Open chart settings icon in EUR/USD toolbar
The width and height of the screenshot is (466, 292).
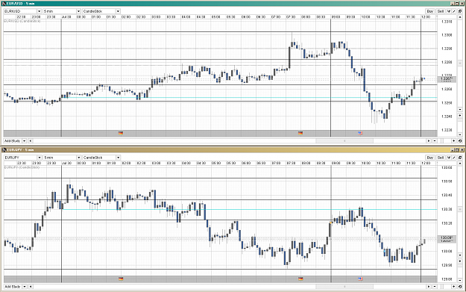pyautogui.click(x=460, y=11)
